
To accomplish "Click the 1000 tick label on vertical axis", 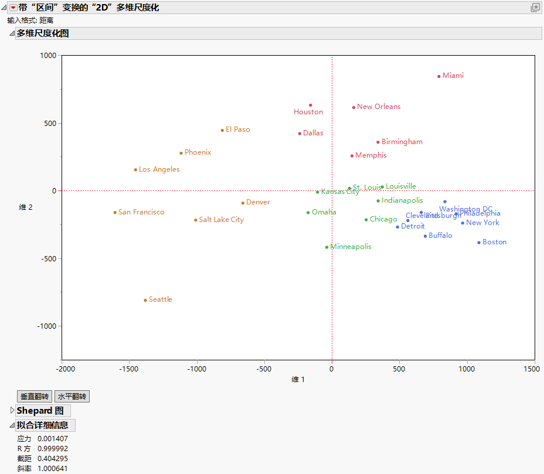I will tap(48, 56).
